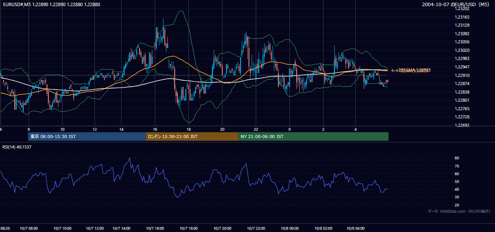Image resolution: width=495 pixels, height=232 pixels.
Task: Click the bottom time label 10/8 04:00
Action: (x=356, y=229)
